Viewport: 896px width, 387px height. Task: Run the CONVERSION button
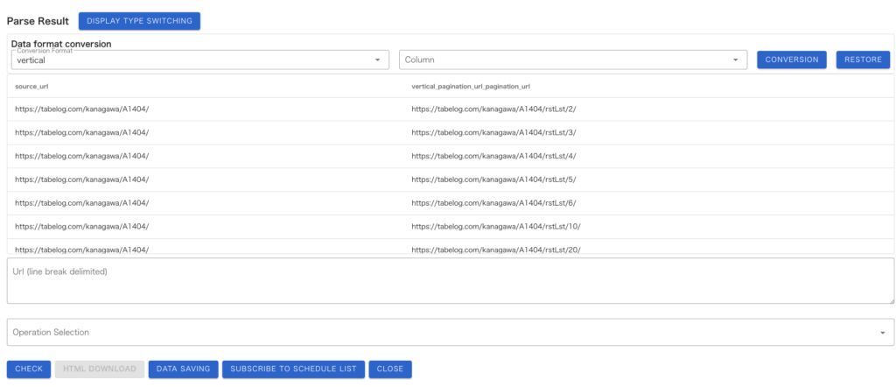coord(791,60)
